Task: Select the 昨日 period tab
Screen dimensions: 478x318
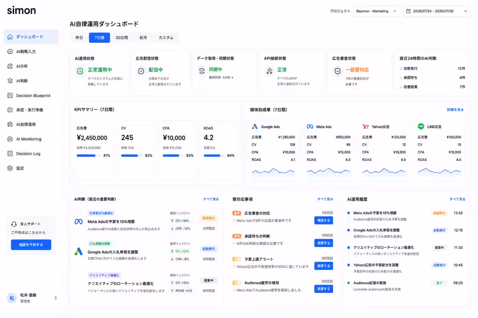Action: [x=79, y=38]
